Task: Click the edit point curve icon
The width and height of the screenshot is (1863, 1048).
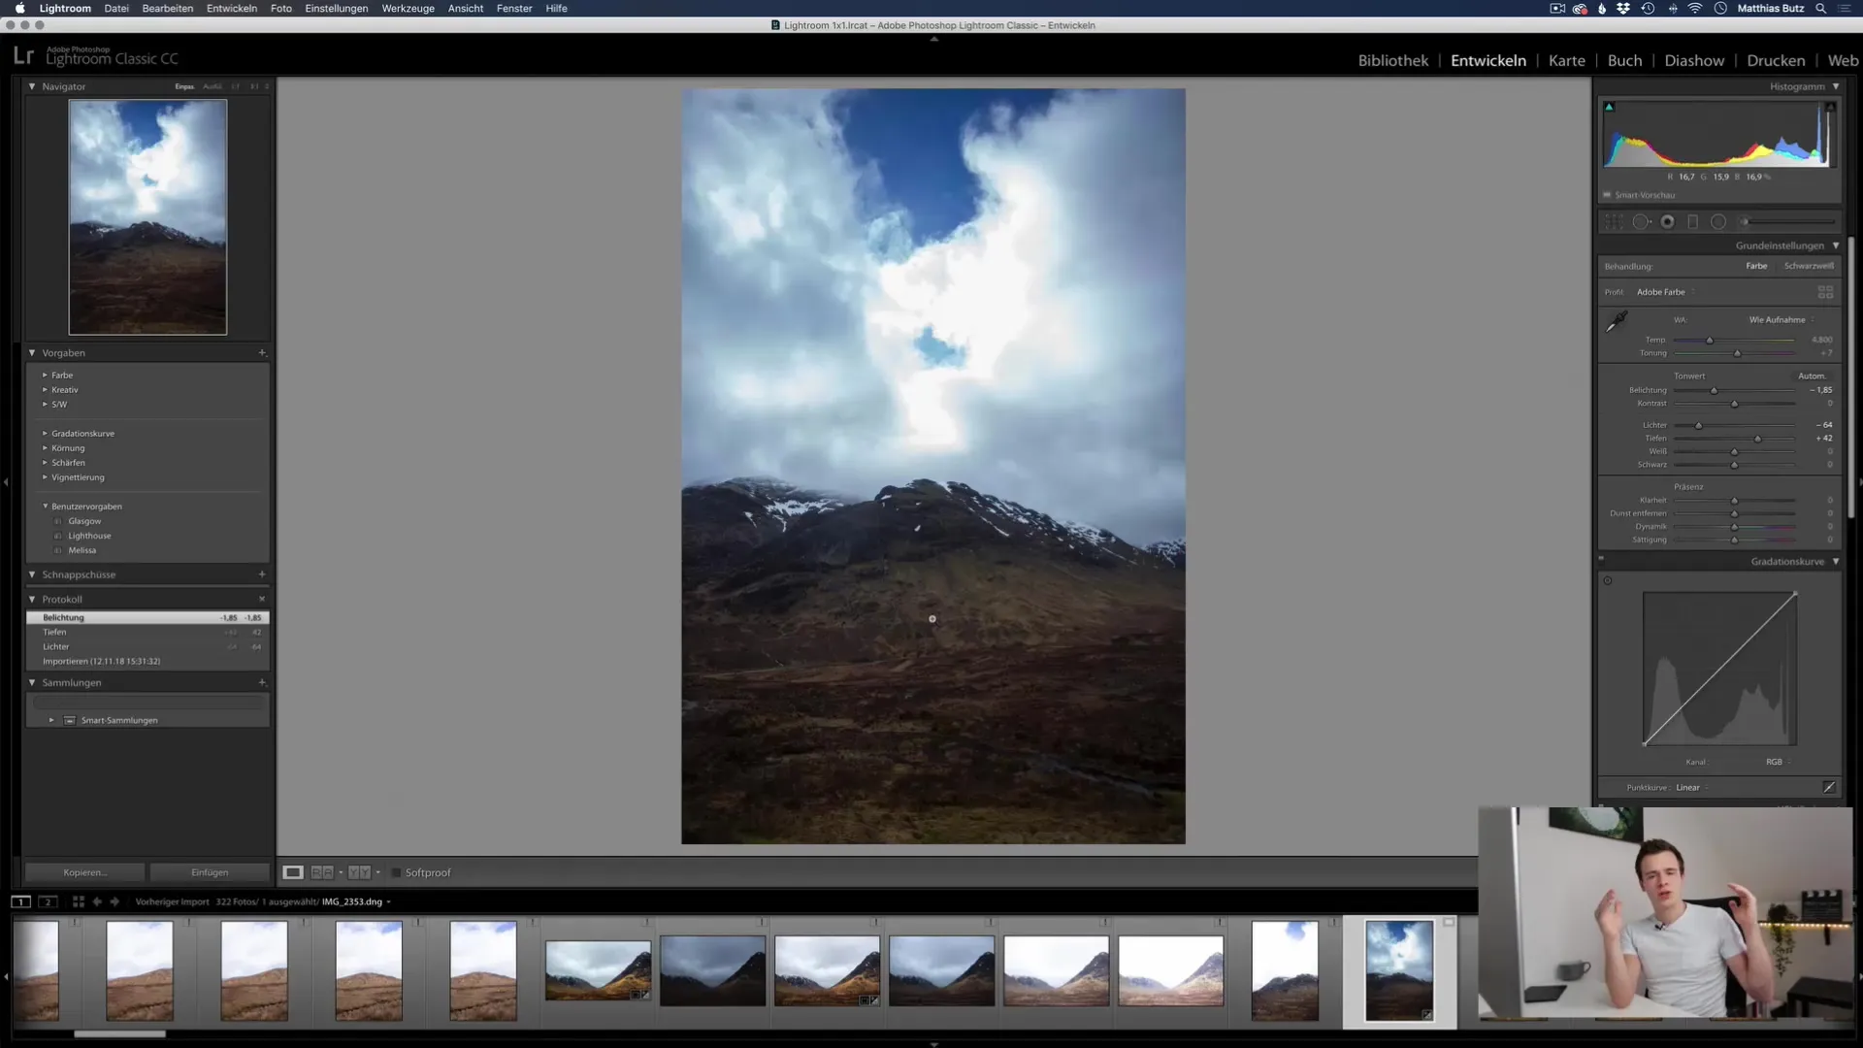Action: tap(1829, 787)
